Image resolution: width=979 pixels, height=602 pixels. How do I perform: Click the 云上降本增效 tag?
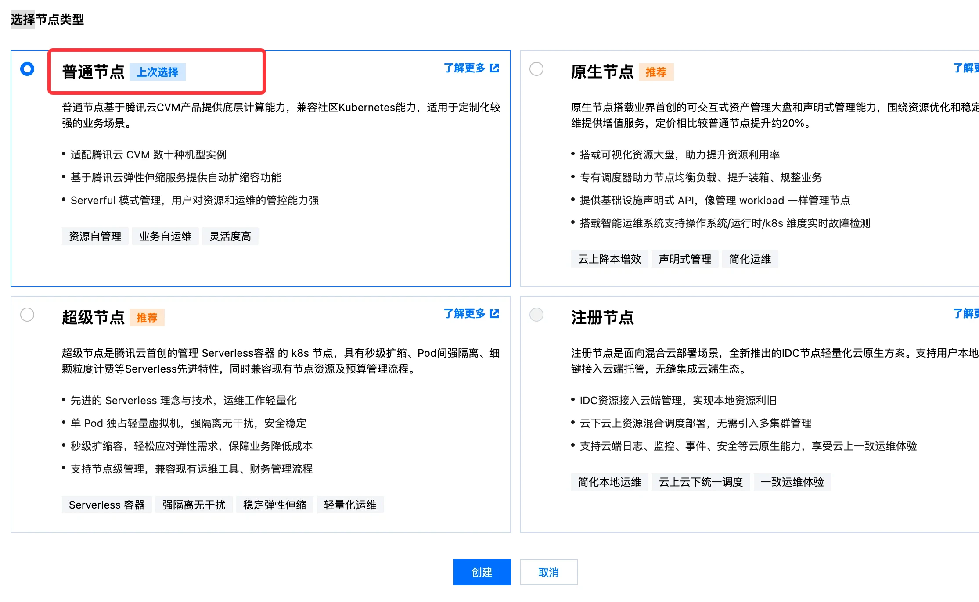(609, 259)
